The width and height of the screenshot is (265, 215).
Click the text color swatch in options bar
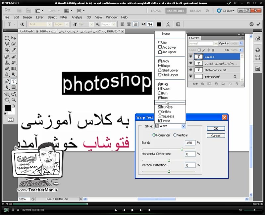tap(159, 24)
